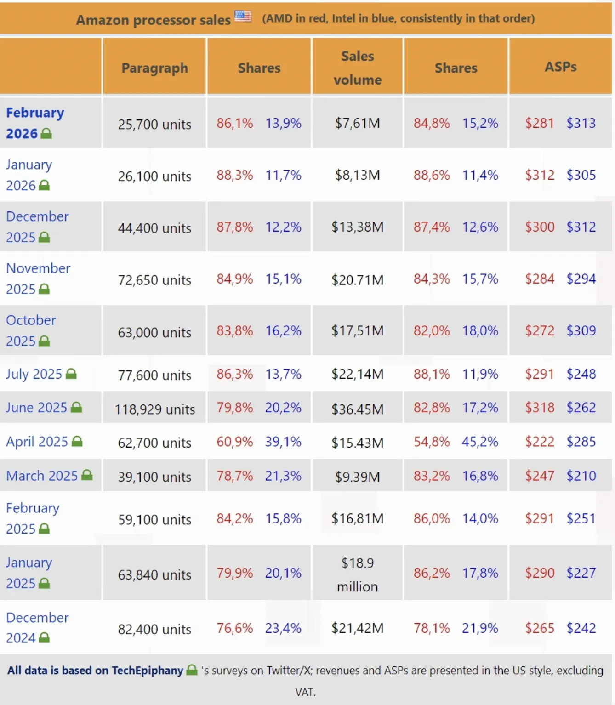Click the padlock beside December 2024
Image resolution: width=615 pixels, height=705 pixels.
point(44,639)
